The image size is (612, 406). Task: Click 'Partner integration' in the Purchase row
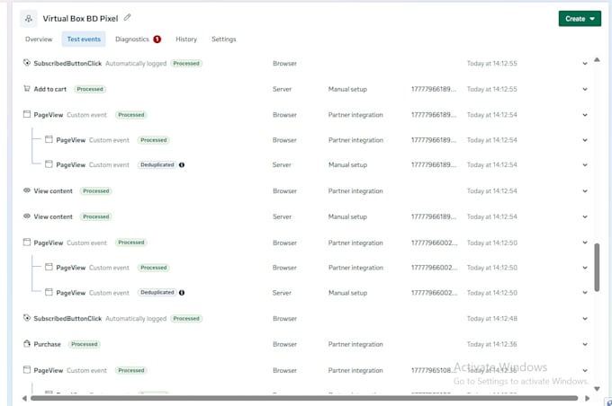355,344
